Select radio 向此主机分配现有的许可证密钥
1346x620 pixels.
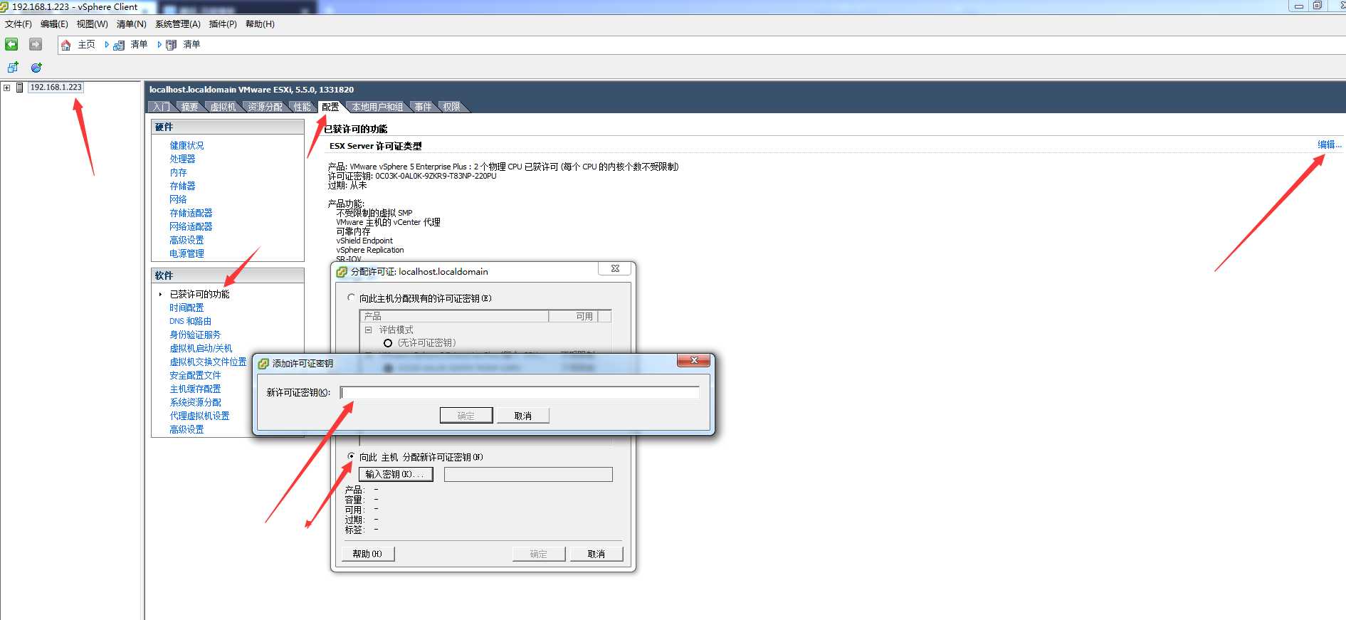[351, 298]
